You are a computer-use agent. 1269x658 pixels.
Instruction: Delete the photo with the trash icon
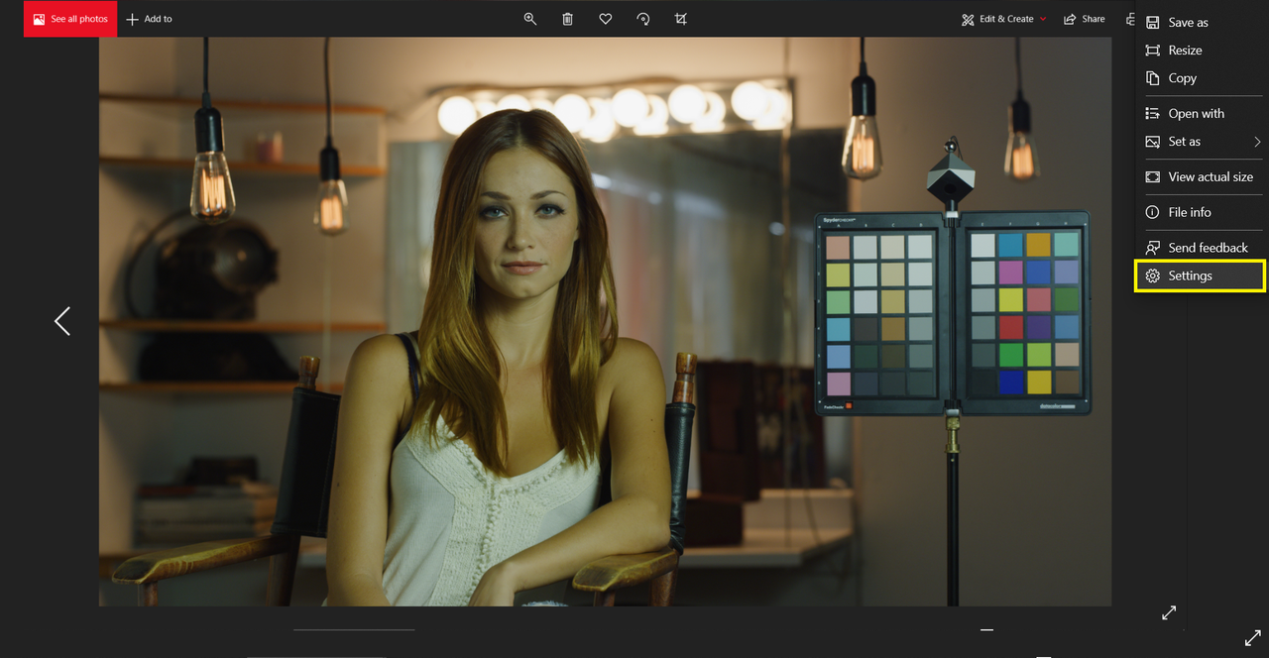(568, 19)
